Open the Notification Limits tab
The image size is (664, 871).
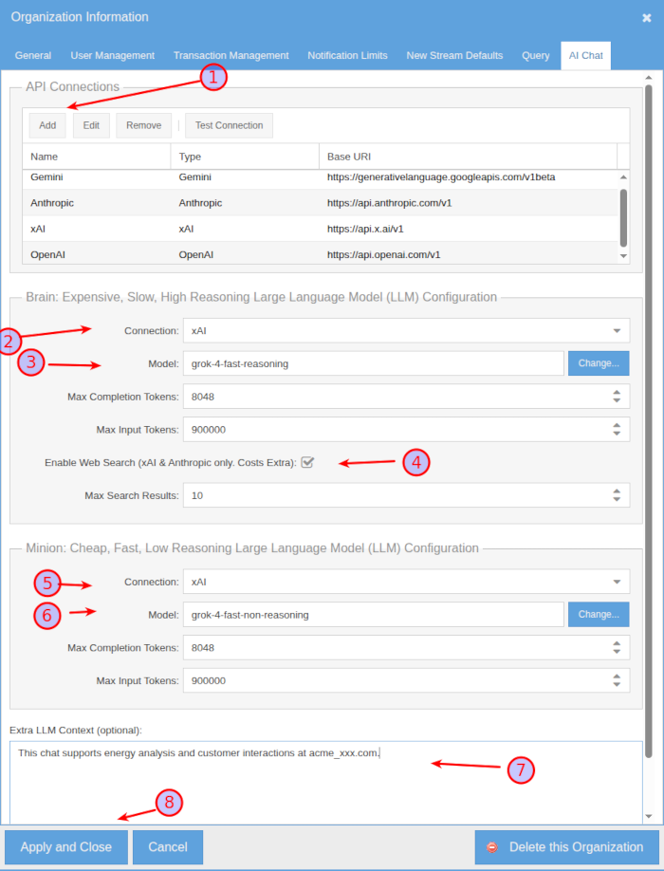(x=347, y=55)
